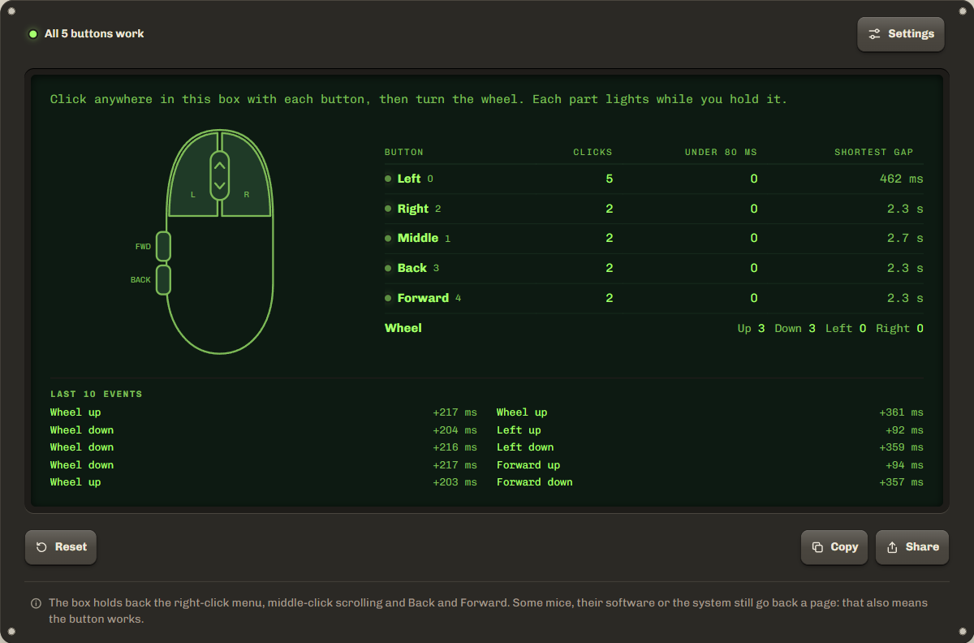Click the '+92 ms' event timing

click(904, 430)
